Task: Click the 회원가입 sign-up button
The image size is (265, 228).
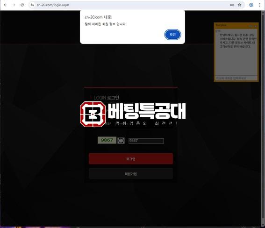Action: click(x=131, y=174)
